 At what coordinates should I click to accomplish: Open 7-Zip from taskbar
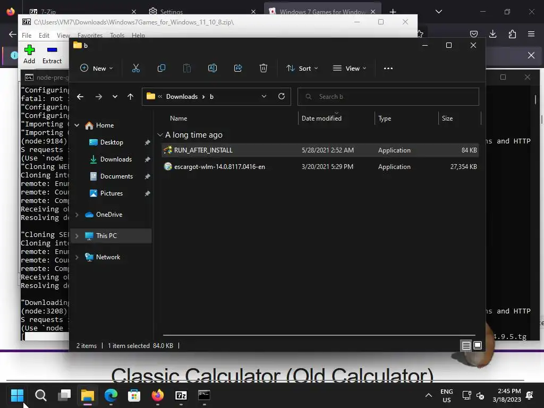181,395
